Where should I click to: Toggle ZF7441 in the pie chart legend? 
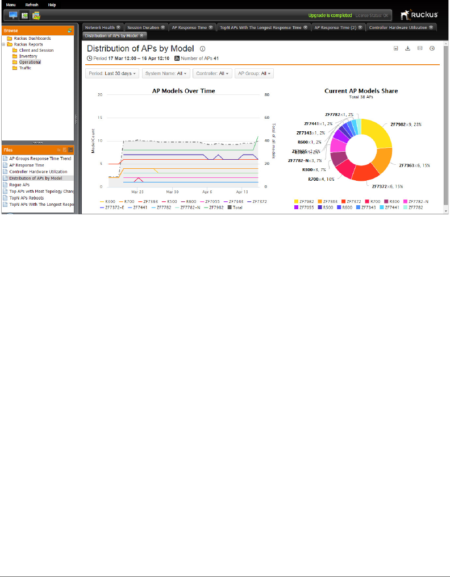pyautogui.click(x=390, y=207)
